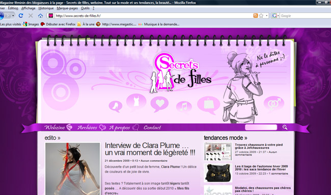Click 'Aucun commentaire' under Clara Plume article
Image resolution: width=331 pixels, height=195 pixels.
[154, 161]
